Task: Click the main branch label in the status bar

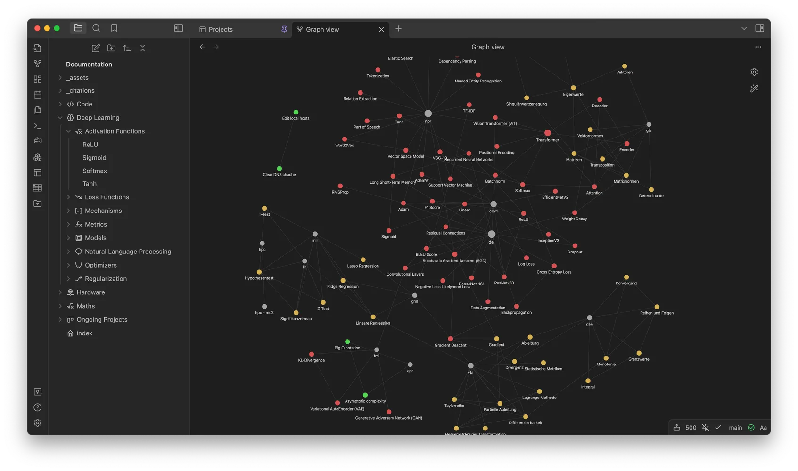Action: coord(735,427)
